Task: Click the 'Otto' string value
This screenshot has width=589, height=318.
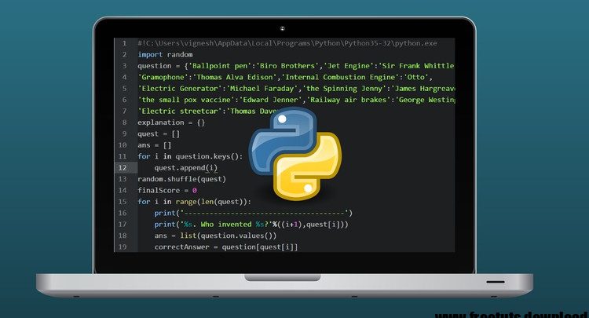Action: pos(416,77)
